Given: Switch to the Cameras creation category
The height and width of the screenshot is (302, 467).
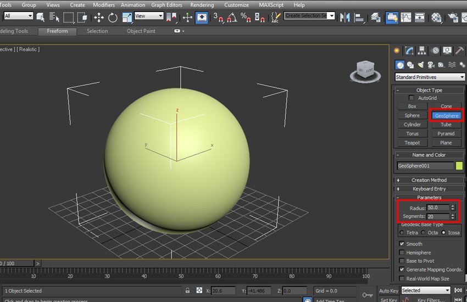Looking at the screenshot, I should (431, 65).
